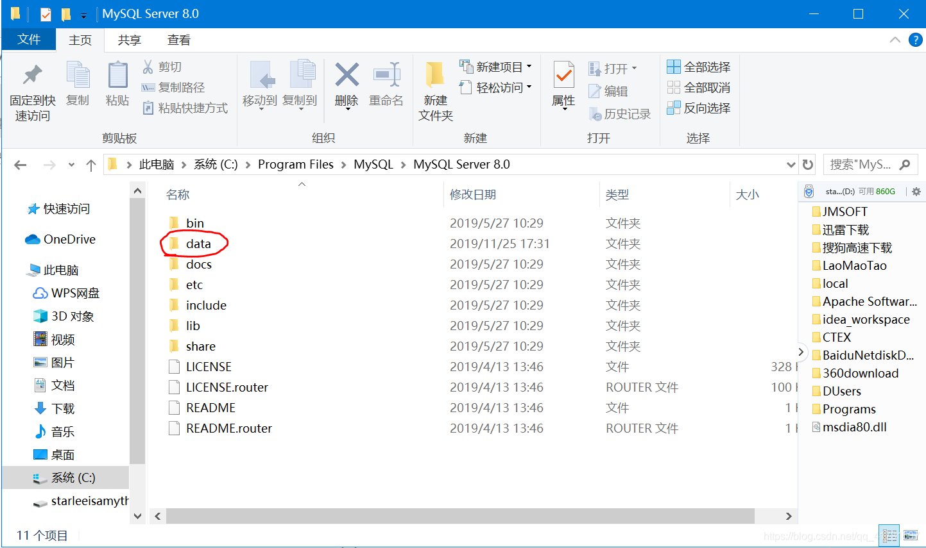Click the Paste (粘贴) ribbon icon

point(117,76)
